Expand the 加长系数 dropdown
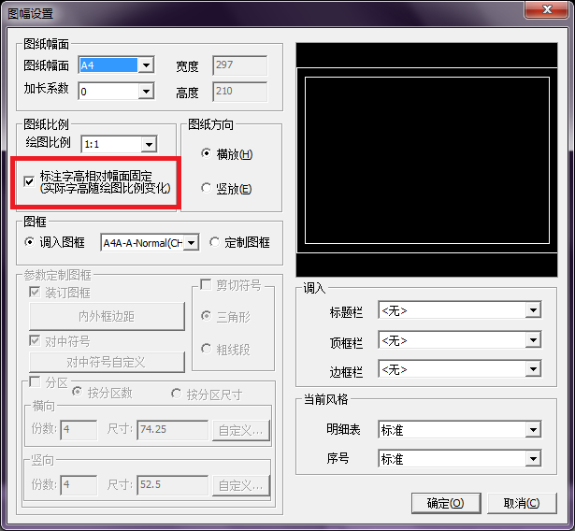Image resolution: width=575 pixels, height=531 pixels. tap(146, 91)
